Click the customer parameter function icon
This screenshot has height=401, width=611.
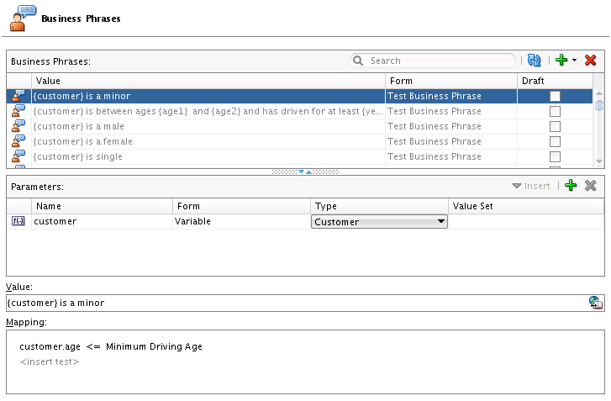(x=18, y=221)
